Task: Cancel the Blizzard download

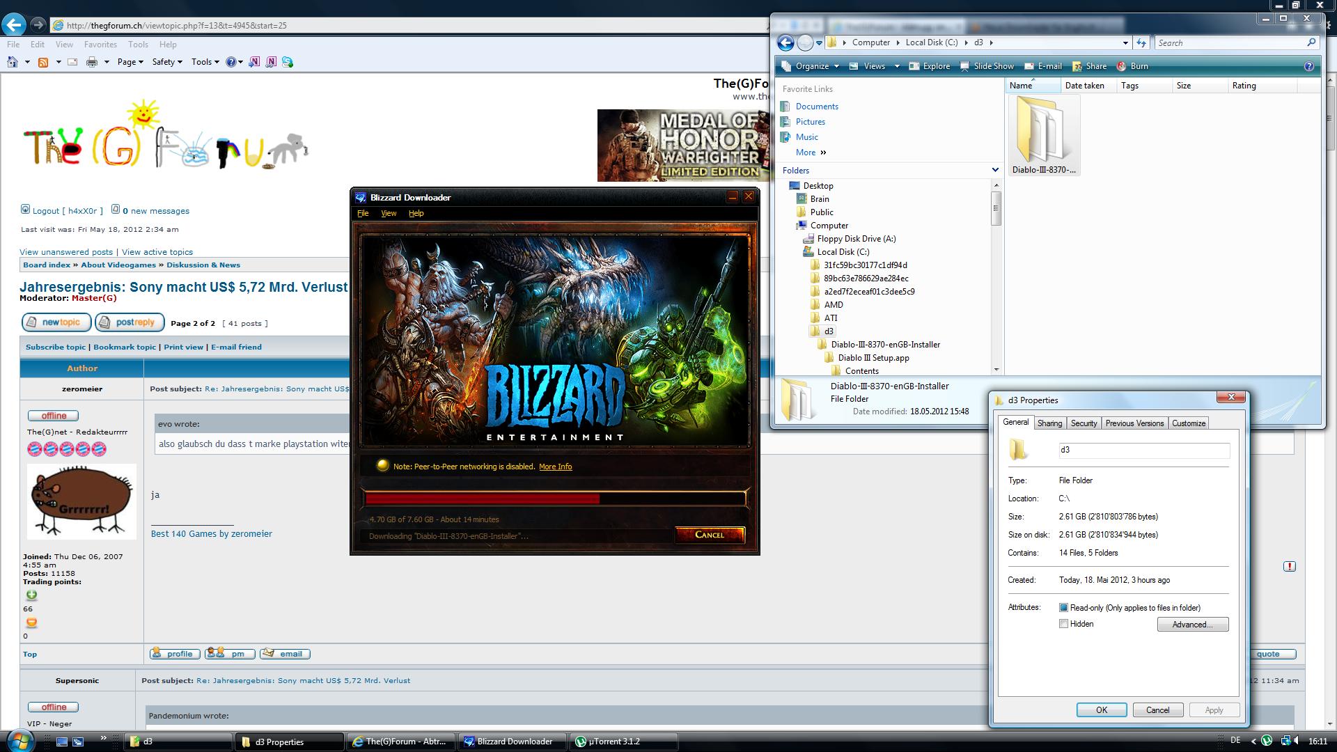Action: pos(710,535)
